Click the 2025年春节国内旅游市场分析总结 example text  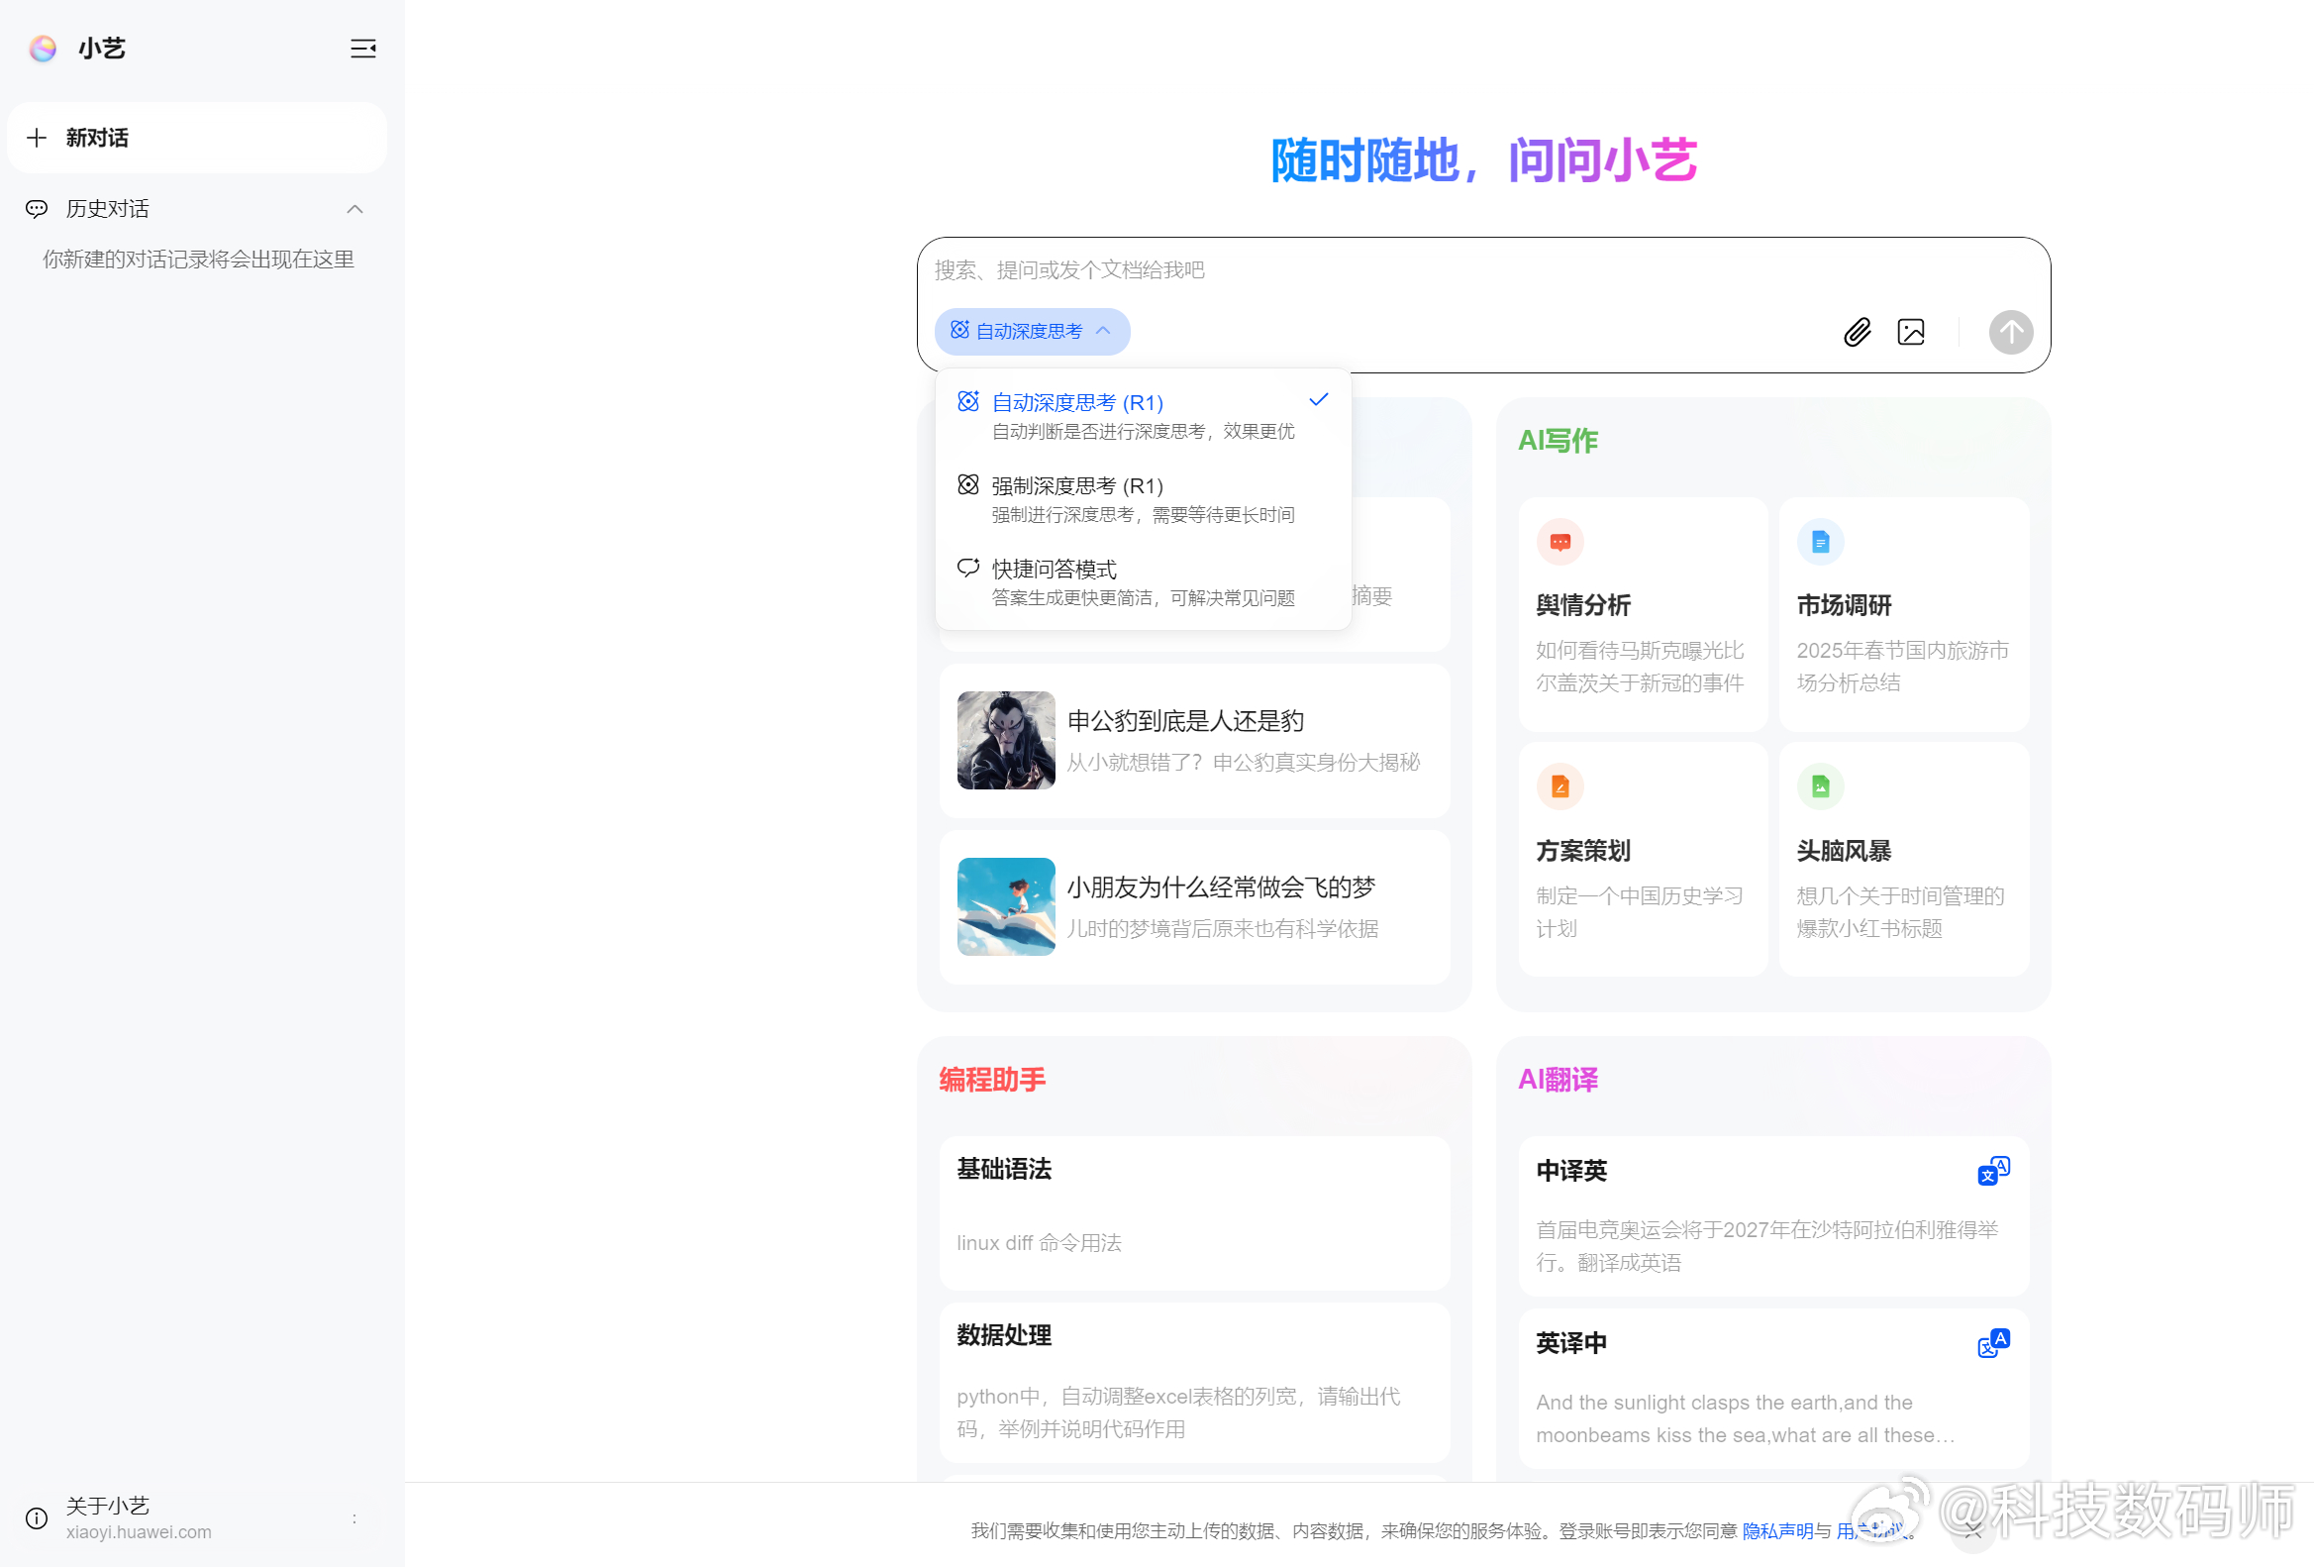[x=1902, y=667]
